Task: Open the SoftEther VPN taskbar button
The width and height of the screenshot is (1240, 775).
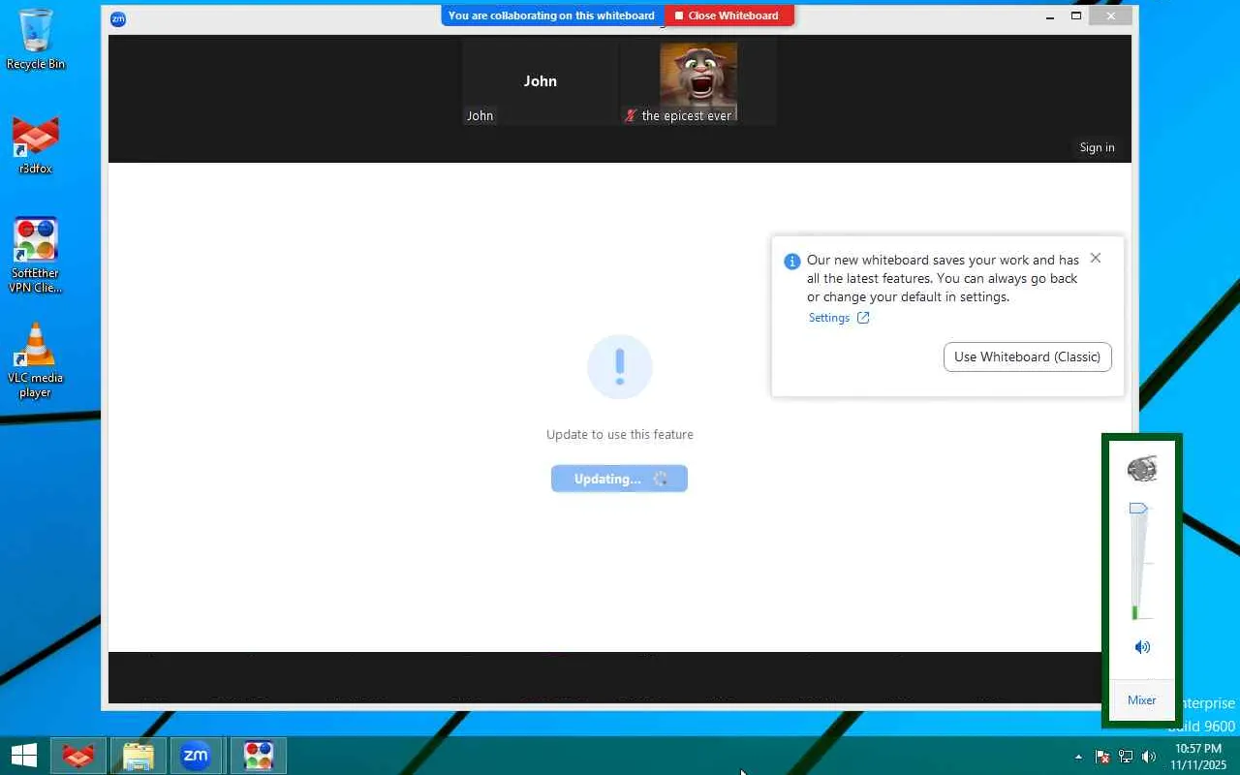Action: tap(259, 756)
